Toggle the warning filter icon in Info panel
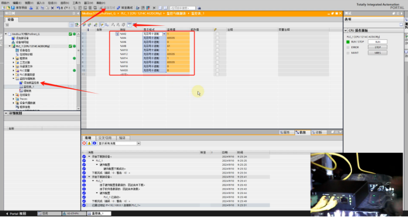 point(89,143)
